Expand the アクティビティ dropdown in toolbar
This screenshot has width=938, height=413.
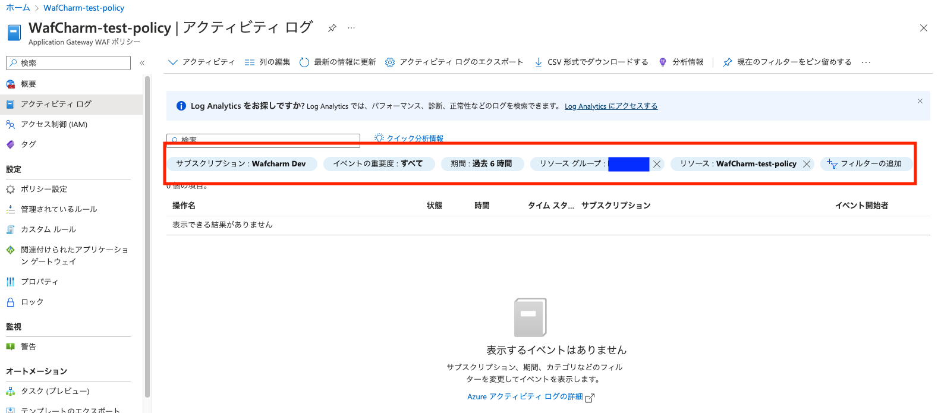tap(202, 62)
